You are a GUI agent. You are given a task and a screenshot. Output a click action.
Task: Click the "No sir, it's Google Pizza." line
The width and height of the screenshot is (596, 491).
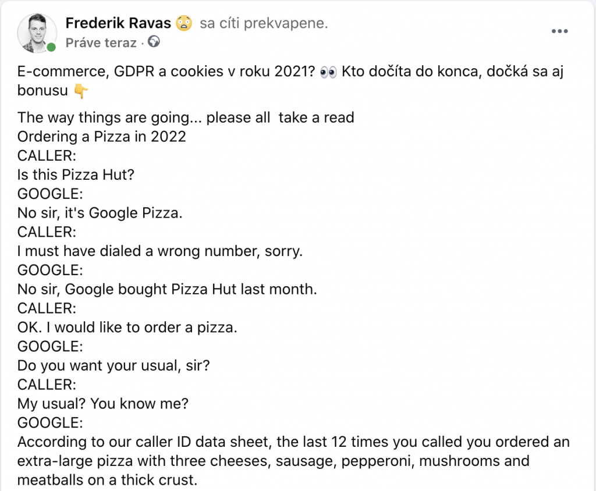click(100, 213)
